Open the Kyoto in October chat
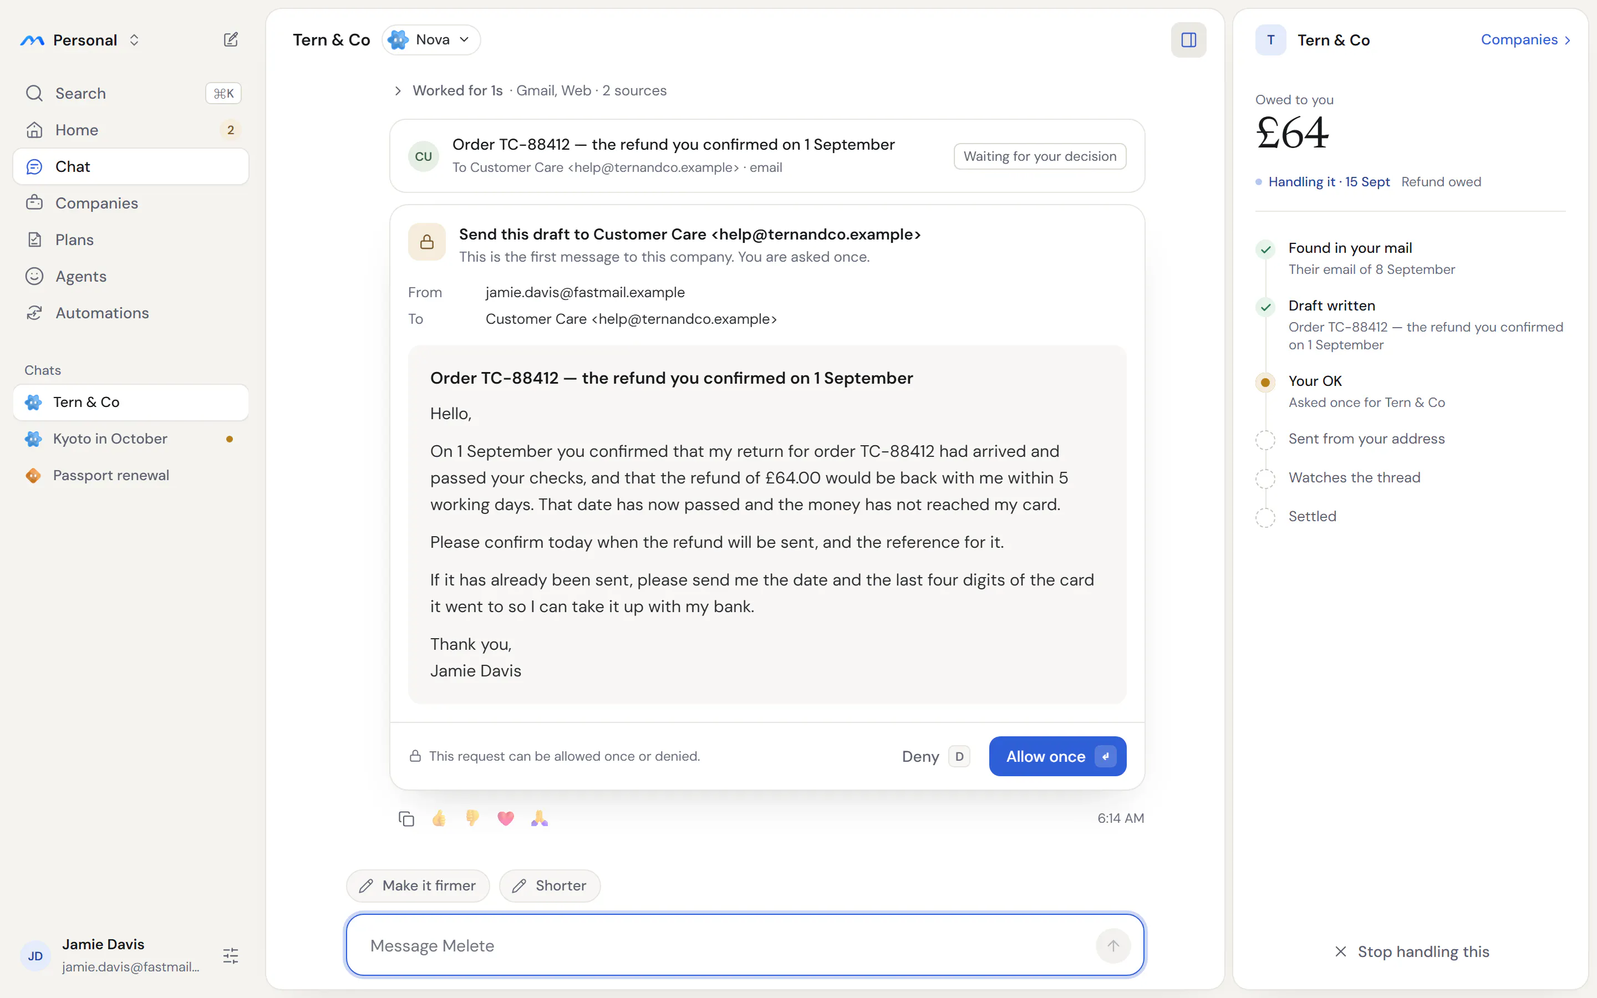This screenshot has width=1597, height=998. click(131, 439)
